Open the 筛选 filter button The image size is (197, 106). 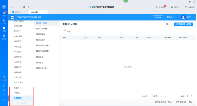67,32
